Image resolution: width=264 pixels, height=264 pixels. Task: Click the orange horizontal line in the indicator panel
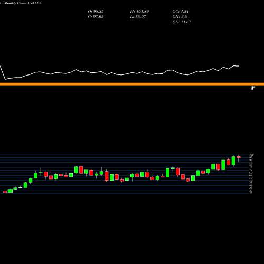tap(132, 84)
